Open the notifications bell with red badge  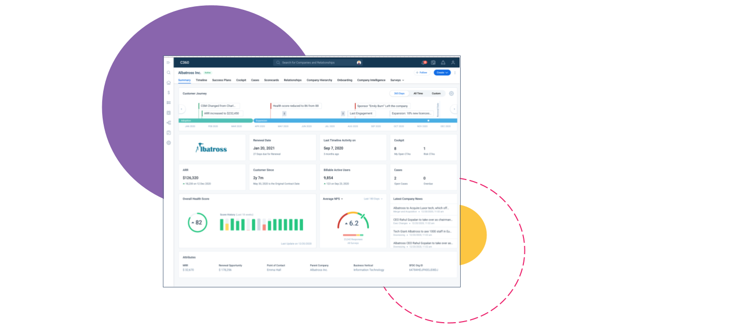point(424,62)
